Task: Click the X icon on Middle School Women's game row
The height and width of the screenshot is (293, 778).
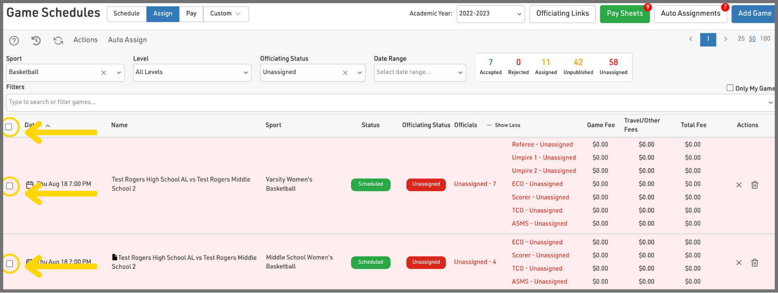Action: 739,263
